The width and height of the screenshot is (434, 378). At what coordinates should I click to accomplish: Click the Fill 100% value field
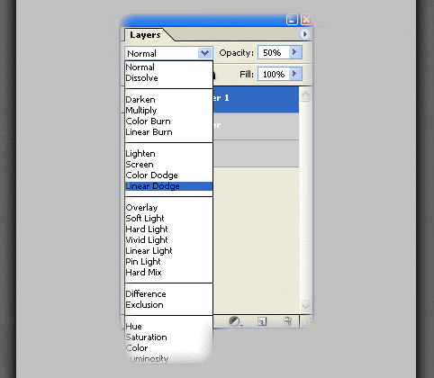(x=274, y=74)
